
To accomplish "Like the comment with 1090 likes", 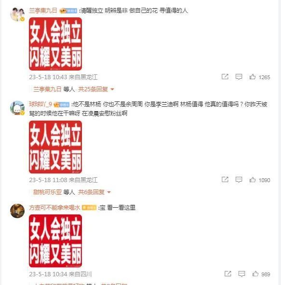I will [253, 180].
